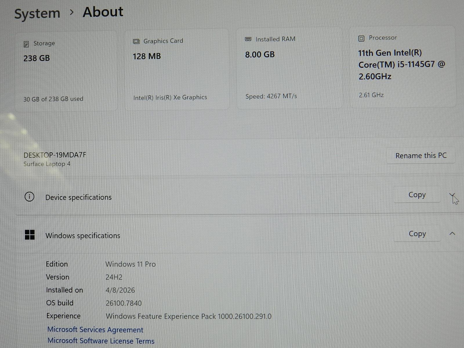Select the PC name DESKTOP-19MDA7F
The image size is (464, 348).
(x=55, y=155)
